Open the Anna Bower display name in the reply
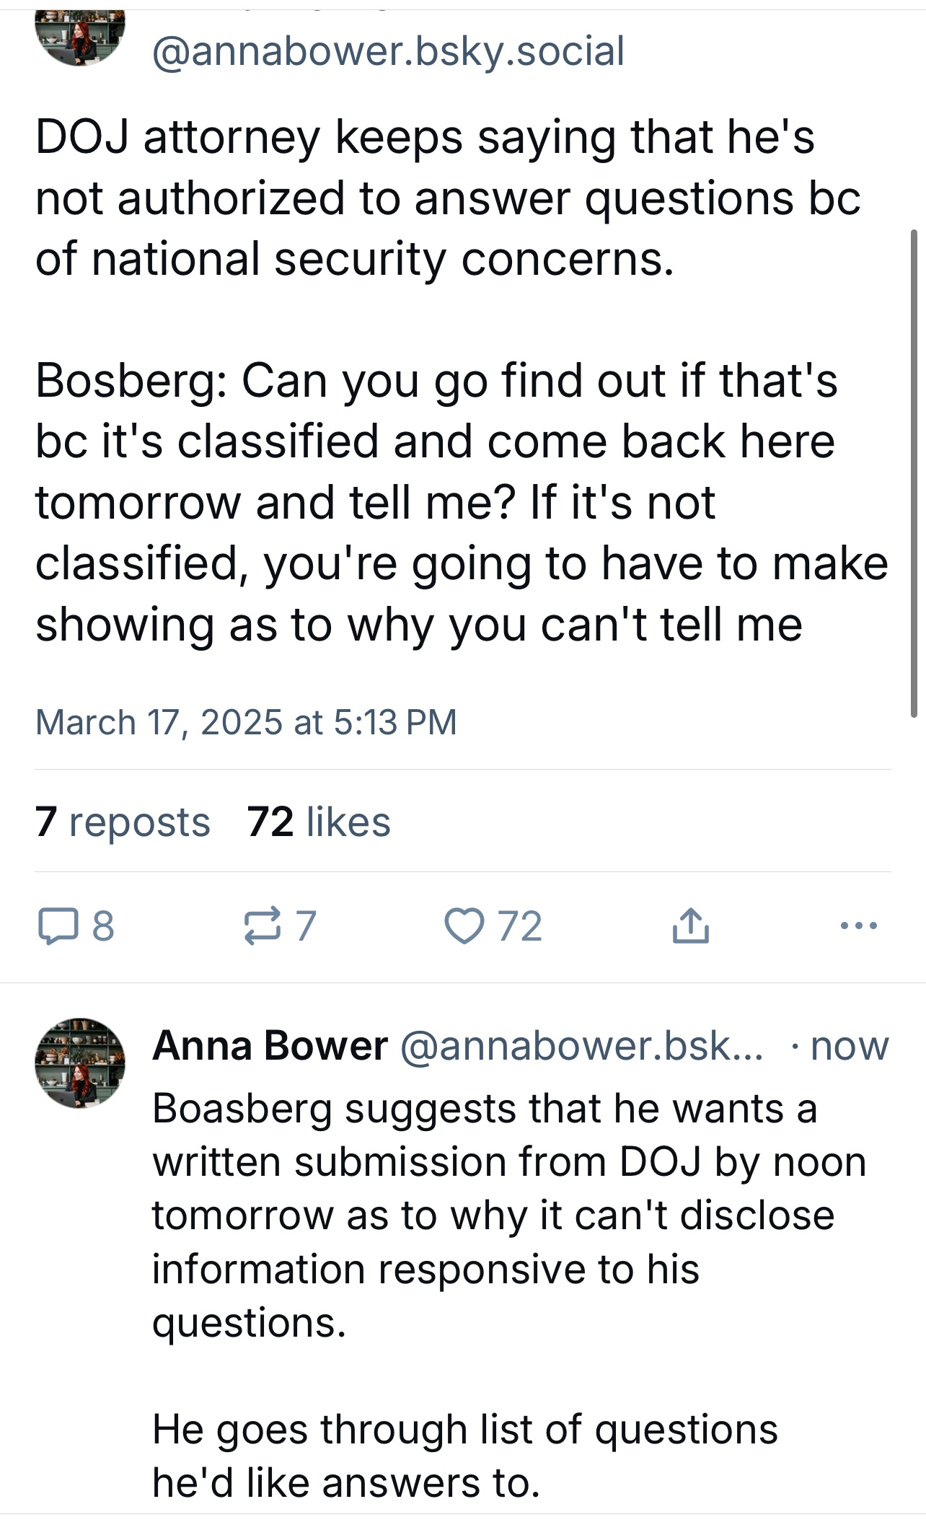 tap(270, 1045)
